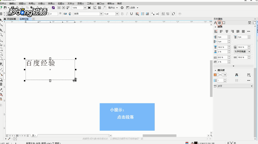Image resolution: width=258 pixels, height=144 pixels.
Task: Open the font name dropdown
Action: (101, 14)
